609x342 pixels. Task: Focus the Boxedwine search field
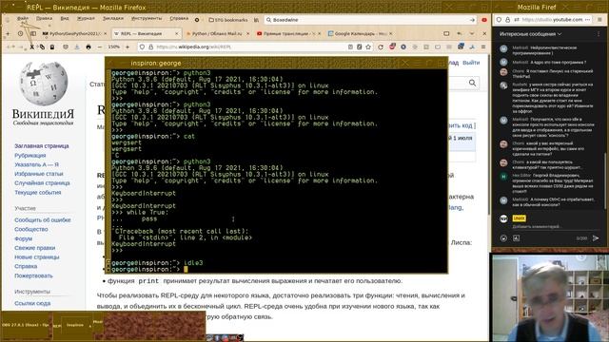(369, 20)
